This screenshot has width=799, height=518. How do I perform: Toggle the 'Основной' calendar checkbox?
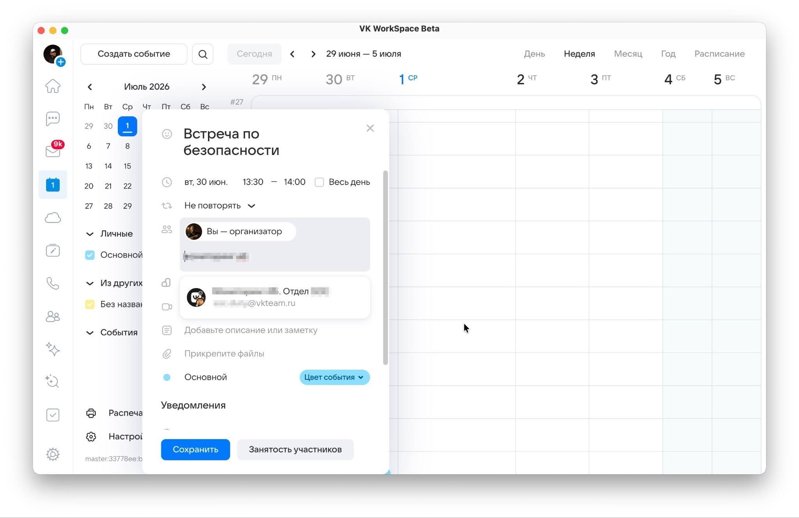(90, 255)
